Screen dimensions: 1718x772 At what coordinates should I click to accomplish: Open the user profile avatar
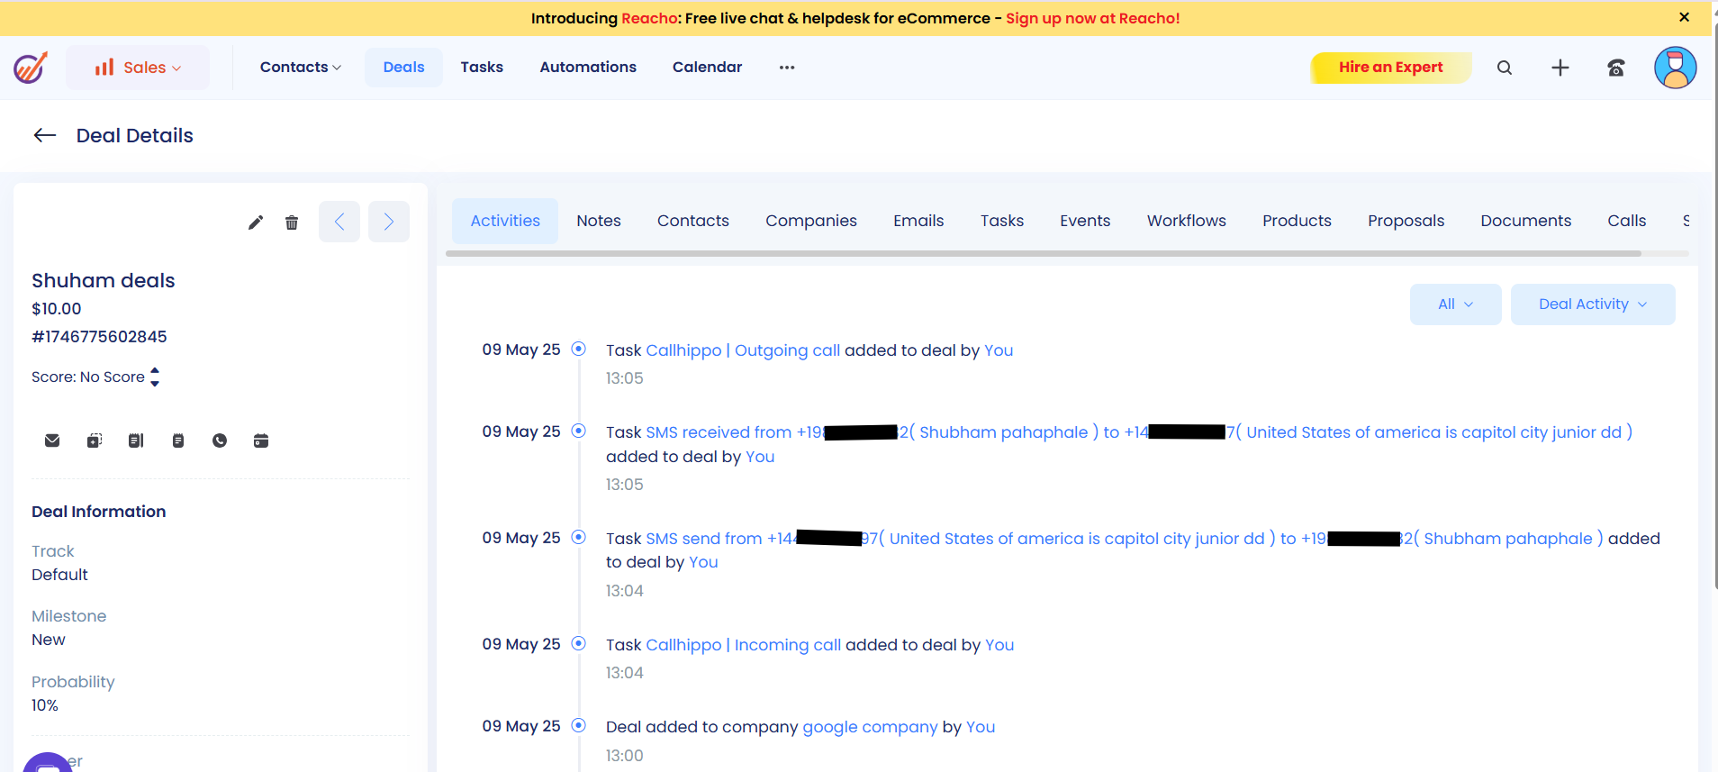(1676, 68)
